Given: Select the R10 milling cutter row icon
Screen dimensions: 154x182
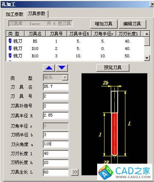Looking at the screenshot, I should (10, 56).
